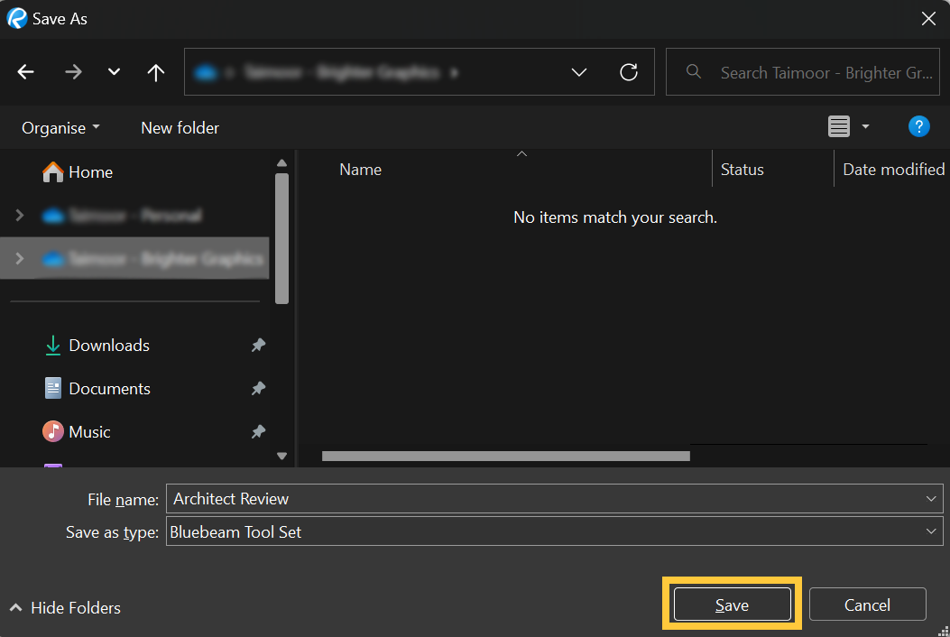Expand the Taimoor - Brighter Graphics tree node

tap(19, 259)
